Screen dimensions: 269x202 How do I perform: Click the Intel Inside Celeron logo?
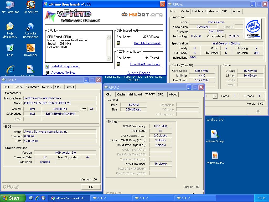click(x=253, y=29)
